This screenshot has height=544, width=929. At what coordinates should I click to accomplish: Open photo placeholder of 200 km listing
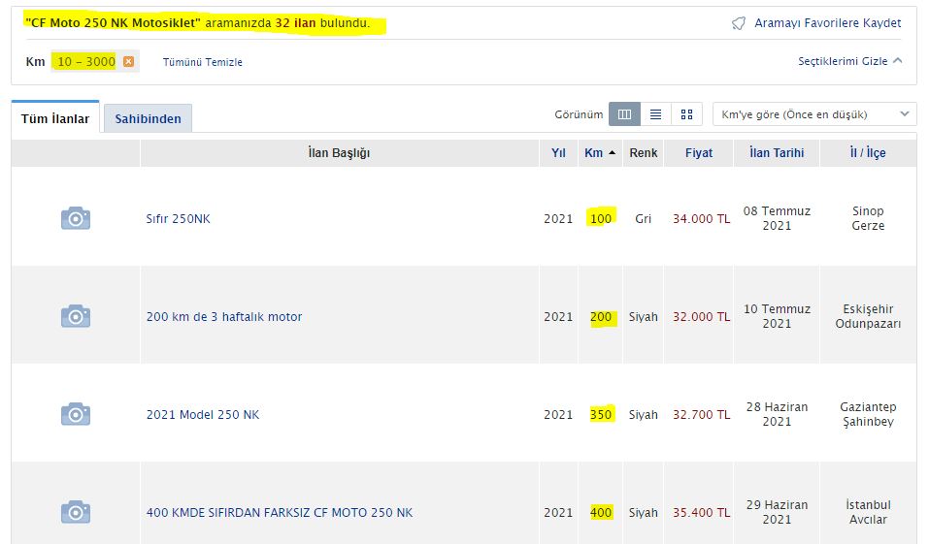pos(76,316)
